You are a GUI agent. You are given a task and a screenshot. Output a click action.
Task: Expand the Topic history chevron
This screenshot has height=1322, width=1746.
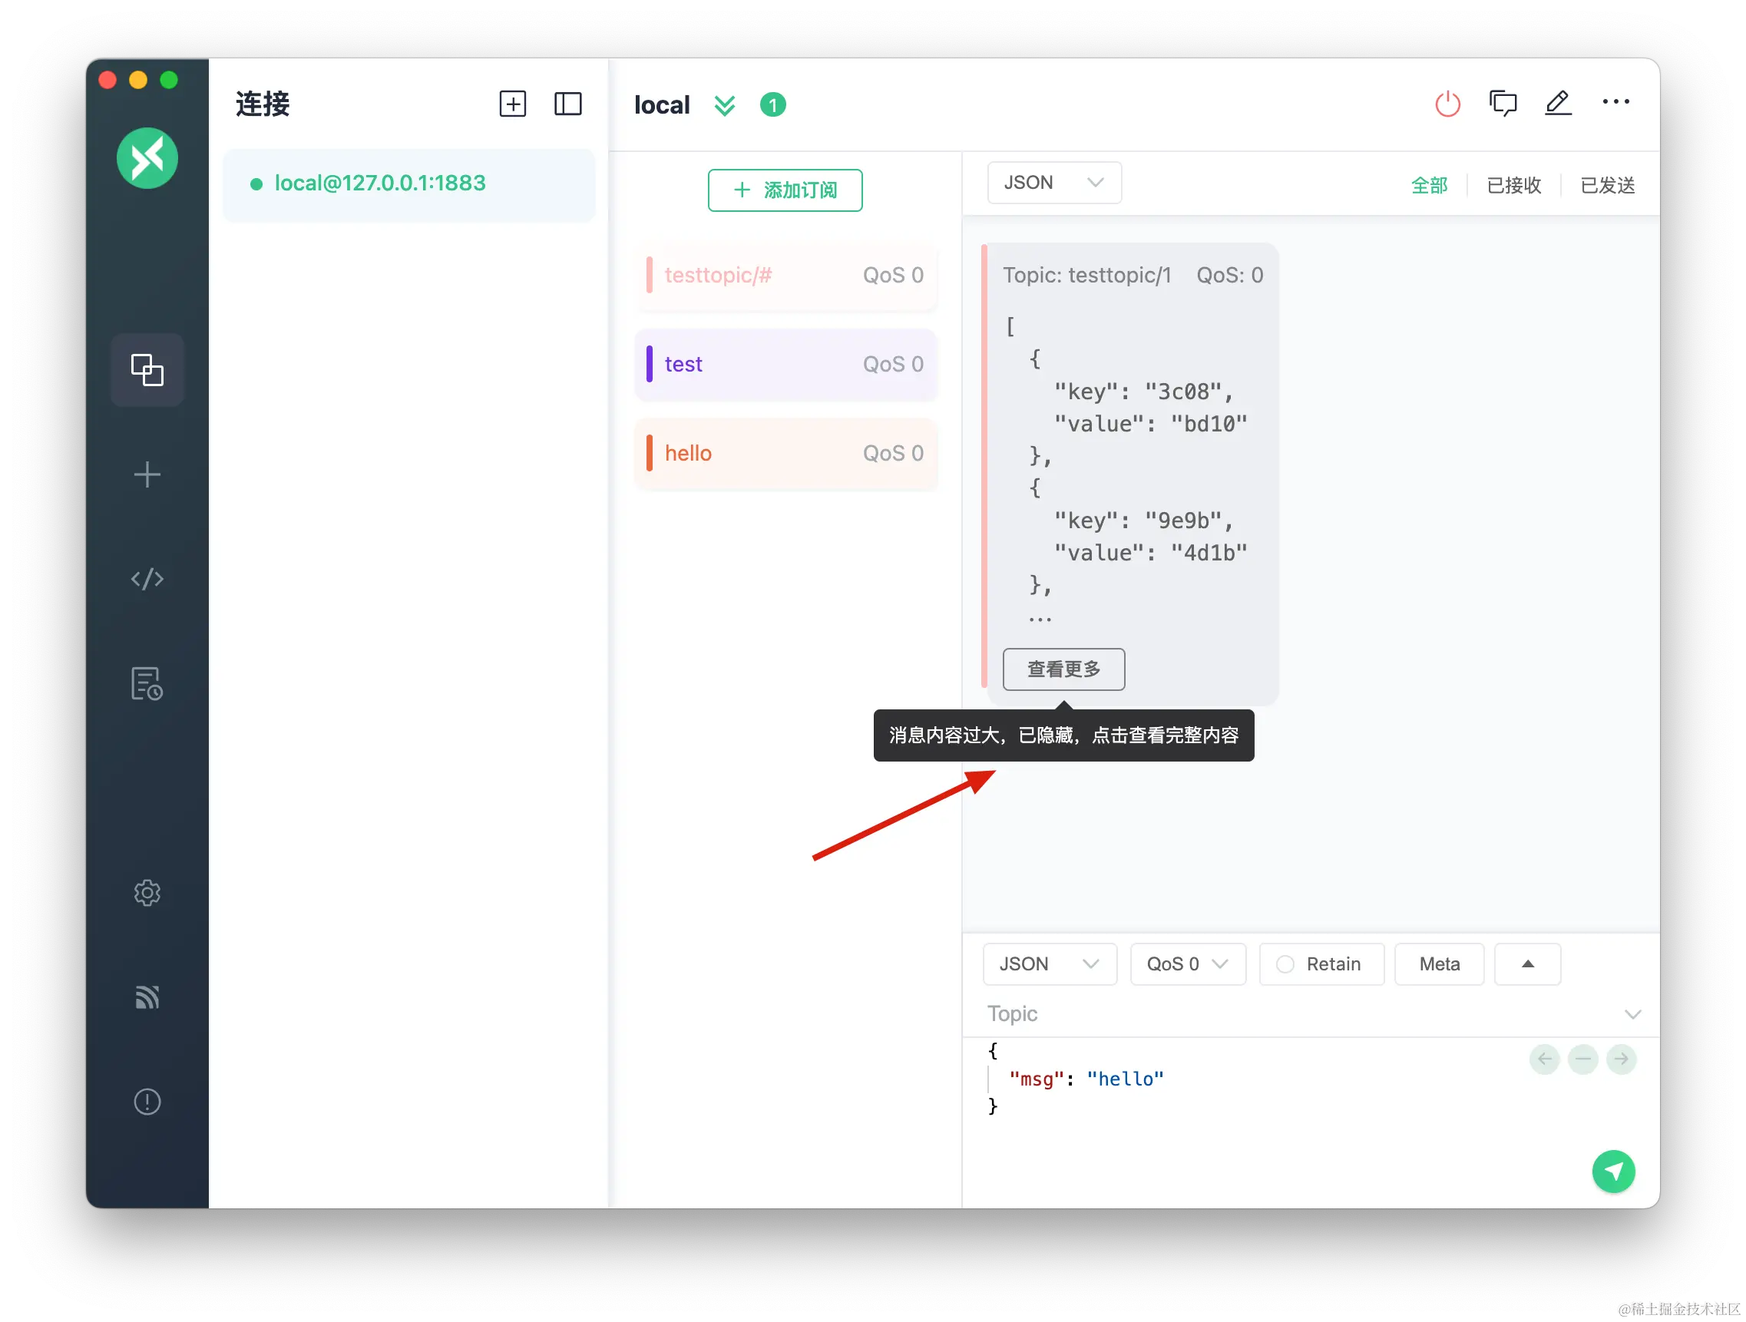[x=1632, y=1014]
